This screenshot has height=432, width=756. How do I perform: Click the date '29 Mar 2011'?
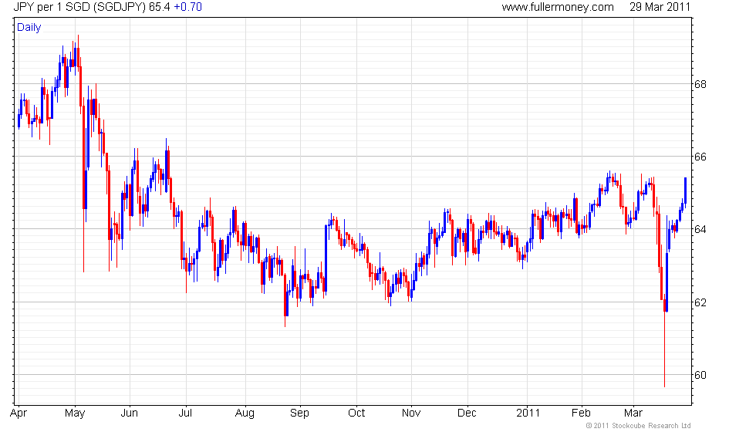[660, 7]
